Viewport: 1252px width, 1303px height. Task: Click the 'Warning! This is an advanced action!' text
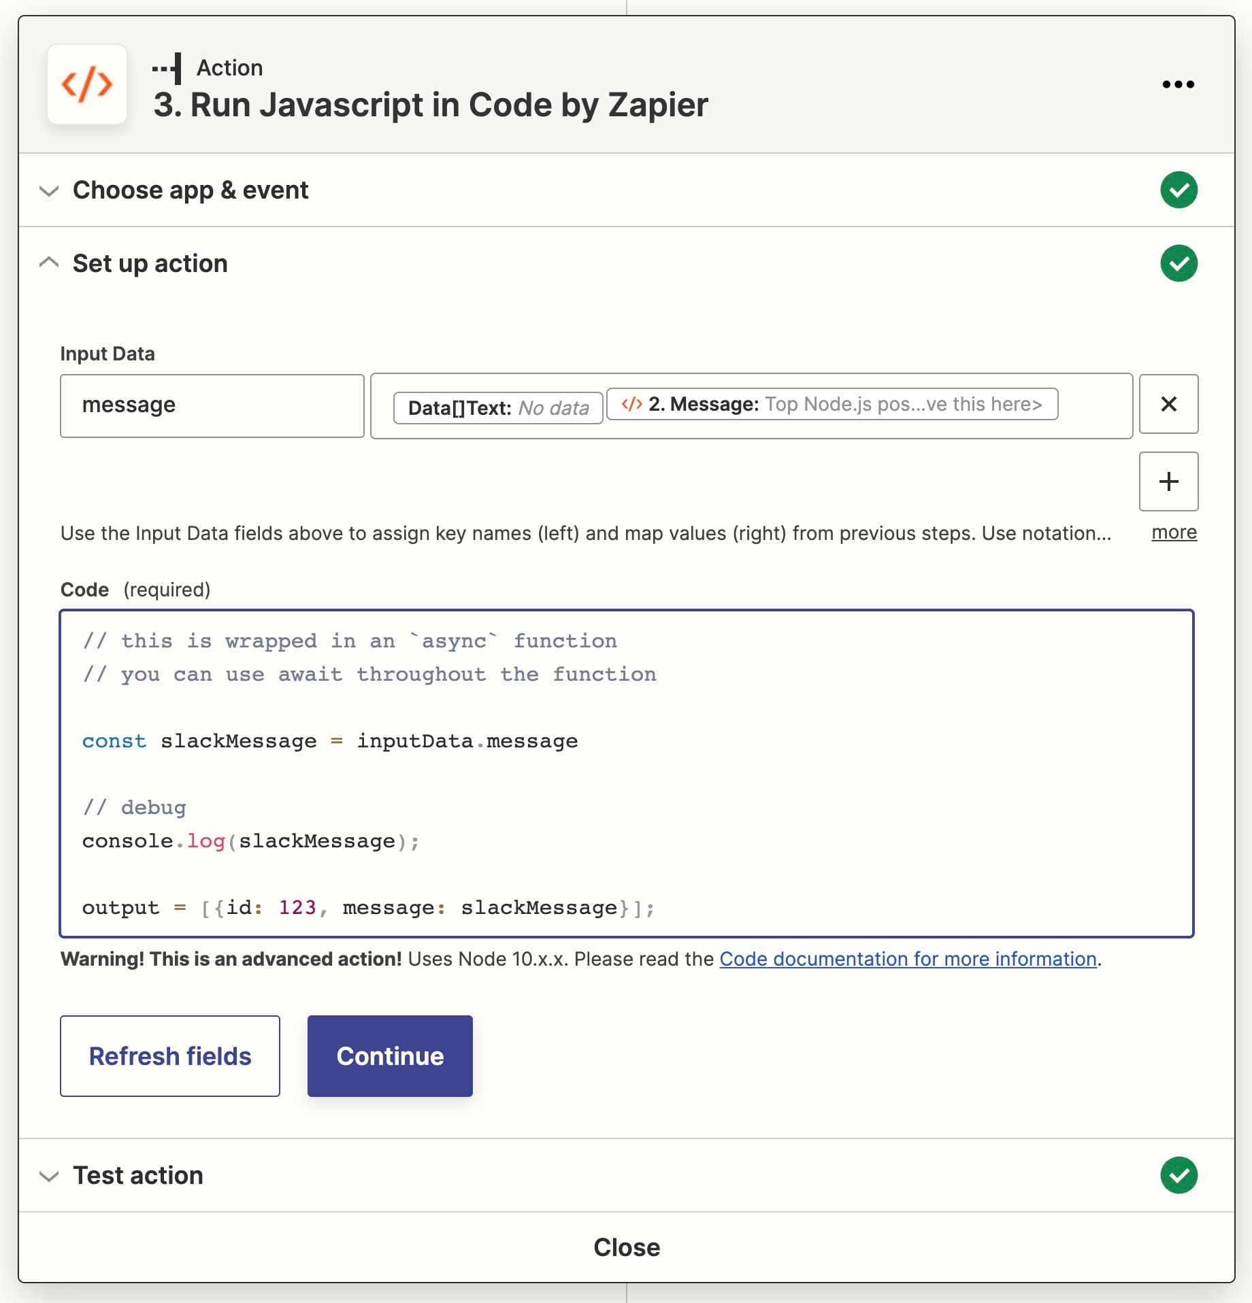point(231,959)
